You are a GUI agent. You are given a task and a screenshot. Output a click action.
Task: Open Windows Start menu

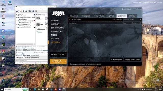point(2,89)
